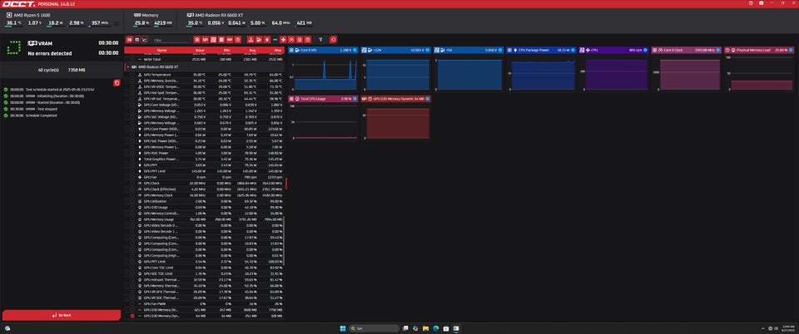Image resolution: width=799 pixels, height=334 pixels.
Task: Select the "Schedule Completed" log entry
Action: click(42, 115)
